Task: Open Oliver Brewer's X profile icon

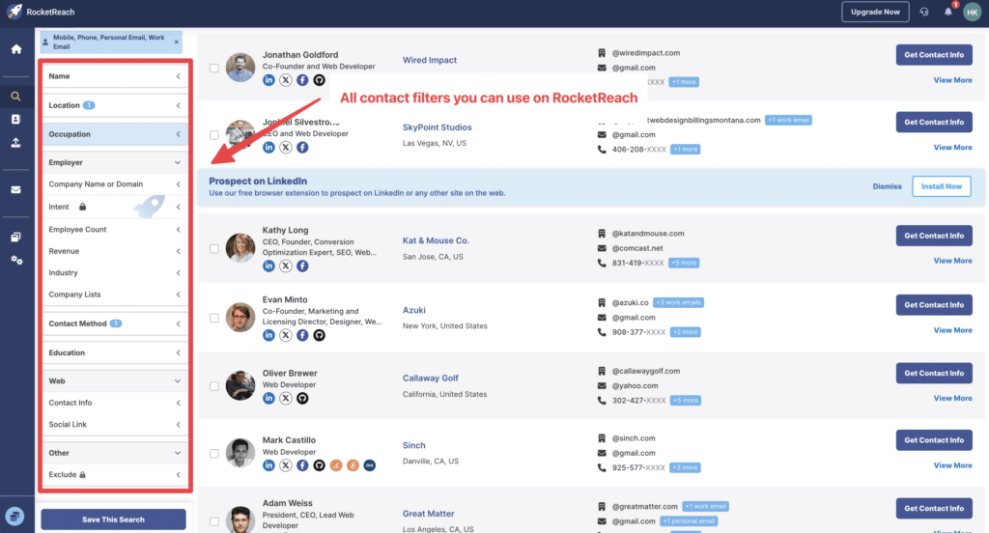Action: [x=286, y=398]
